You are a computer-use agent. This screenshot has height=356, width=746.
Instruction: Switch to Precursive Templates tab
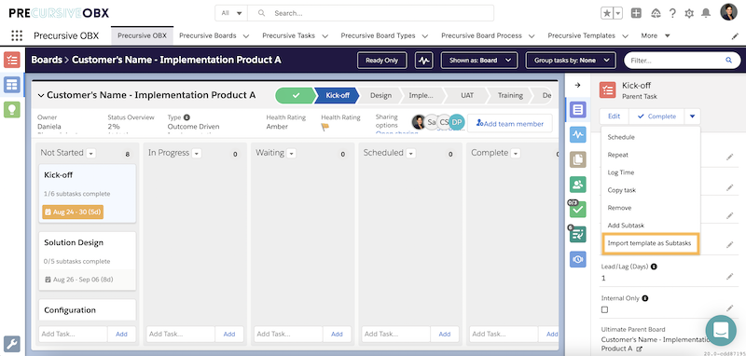pyautogui.click(x=581, y=35)
